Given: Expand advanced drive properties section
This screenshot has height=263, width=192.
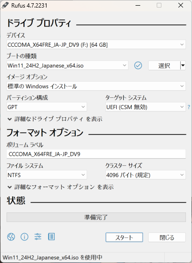Looking at the screenshot, I should click(x=55, y=119).
